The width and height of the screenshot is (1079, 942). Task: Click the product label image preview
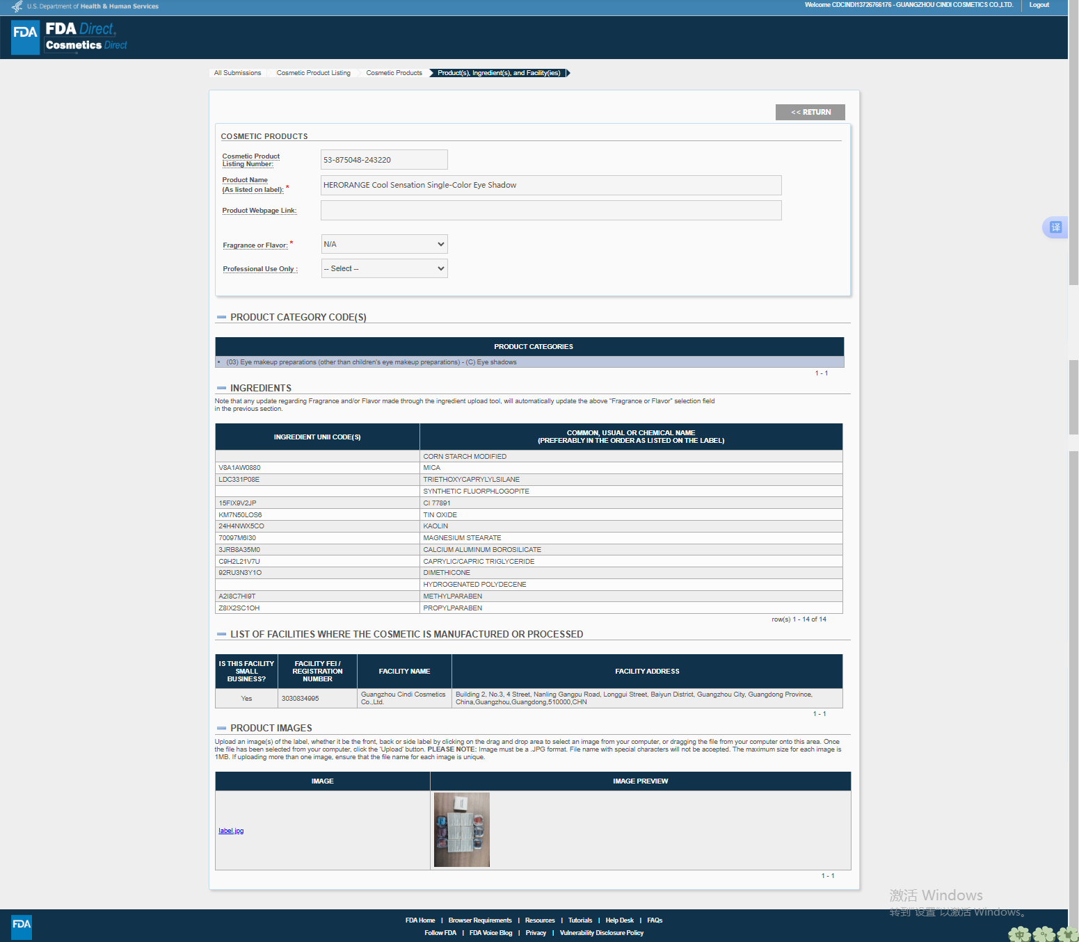tap(461, 829)
